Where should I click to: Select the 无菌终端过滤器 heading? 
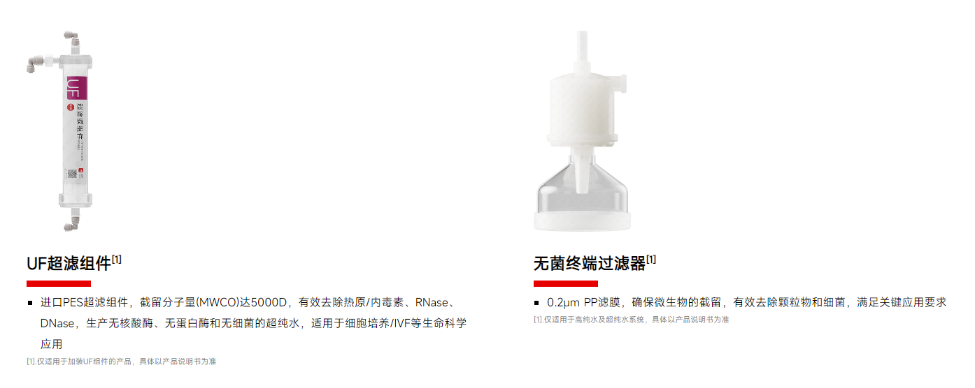[589, 264]
